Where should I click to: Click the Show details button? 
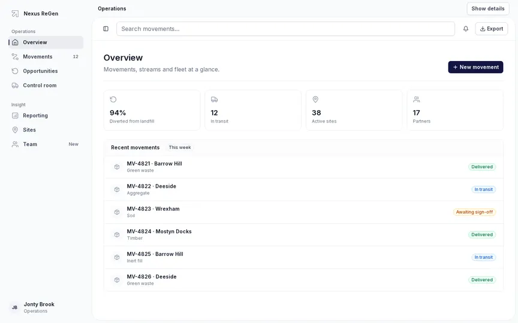pos(488,8)
